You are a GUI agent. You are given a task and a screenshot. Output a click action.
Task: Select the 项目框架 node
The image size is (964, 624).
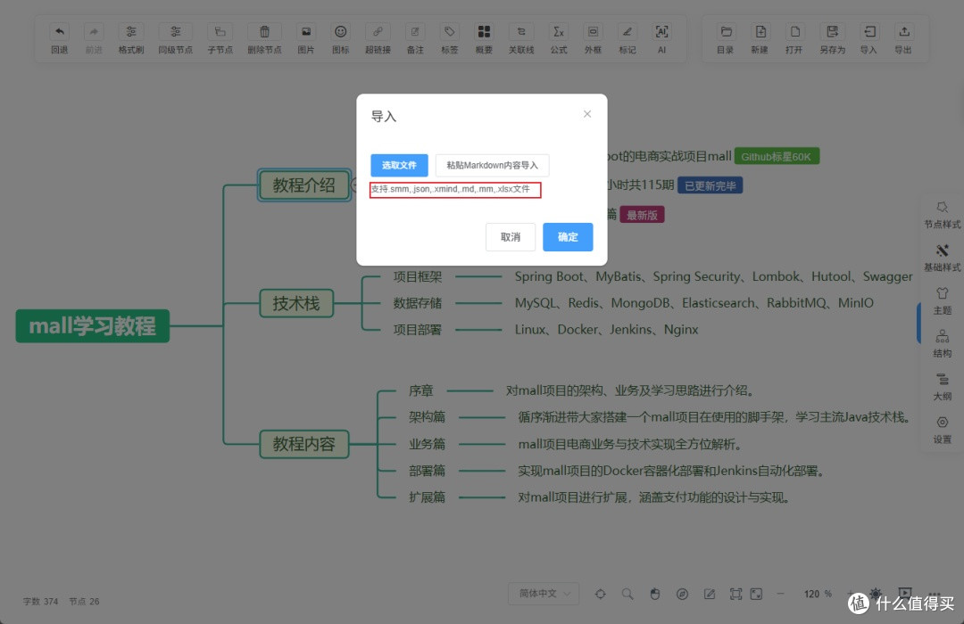click(x=418, y=276)
